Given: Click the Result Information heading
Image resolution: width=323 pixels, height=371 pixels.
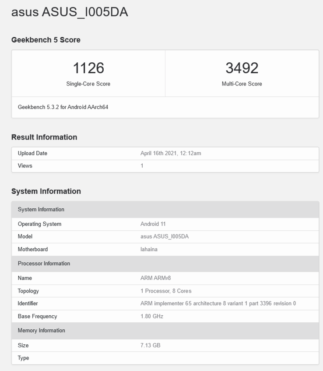Looking at the screenshot, I should click(44, 137).
